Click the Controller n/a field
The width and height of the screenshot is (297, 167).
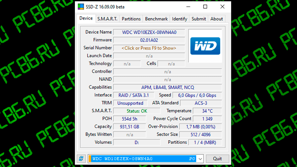(x=168, y=72)
